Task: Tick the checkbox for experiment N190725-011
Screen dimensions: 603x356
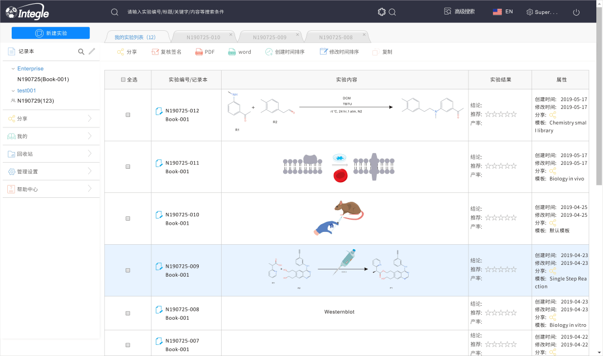Action: pyautogui.click(x=128, y=166)
